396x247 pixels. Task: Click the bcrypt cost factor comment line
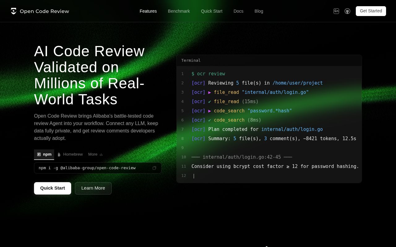pyautogui.click(x=275, y=166)
